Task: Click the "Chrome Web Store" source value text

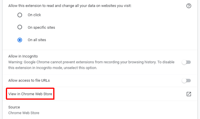Action: 24,113
